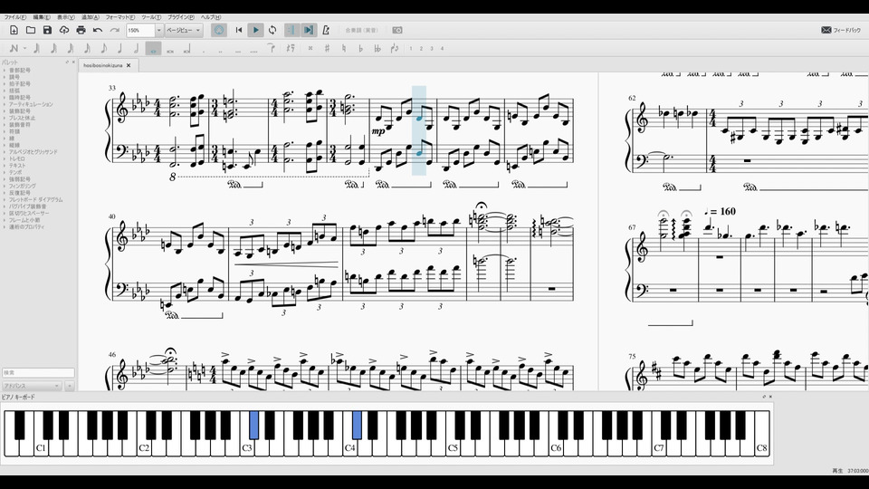This screenshot has height=489, width=869.
Task: Open note input mode dropdown arrow
Action: tap(24, 49)
